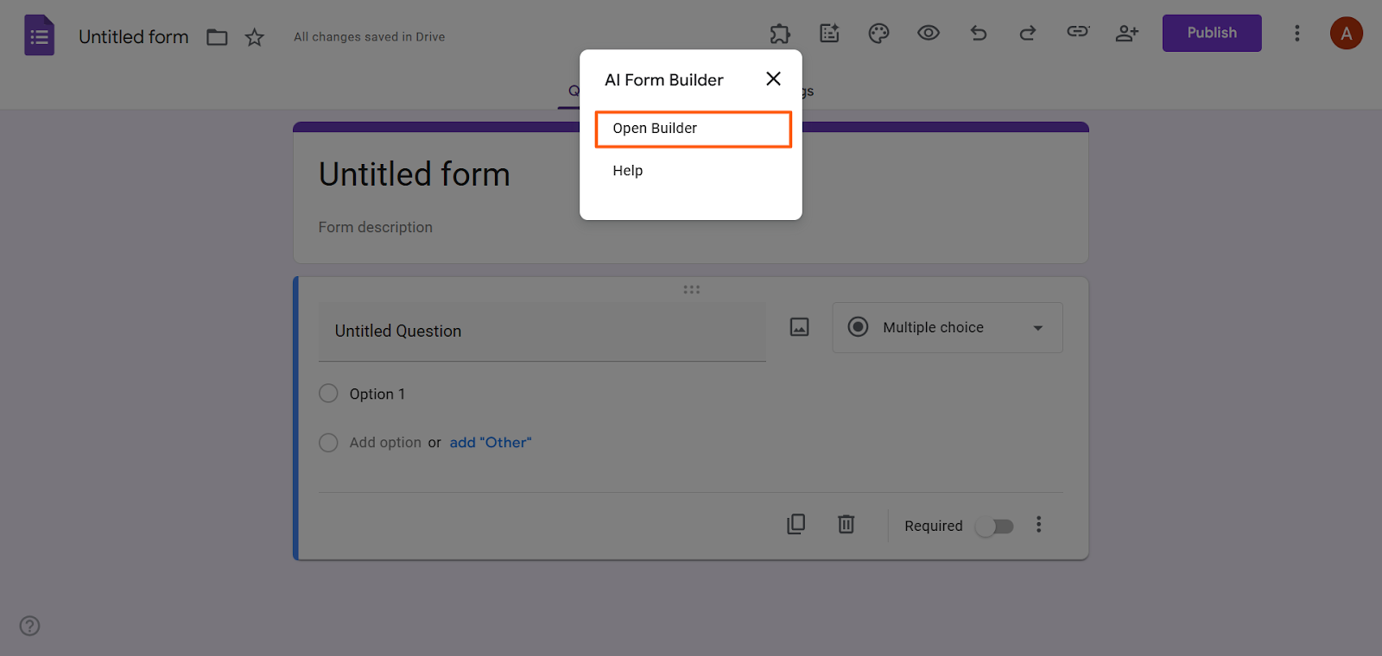Image resolution: width=1382 pixels, height=656 pixels.
Task: Select Help in AI Form Builder menu
Action: 628,171
